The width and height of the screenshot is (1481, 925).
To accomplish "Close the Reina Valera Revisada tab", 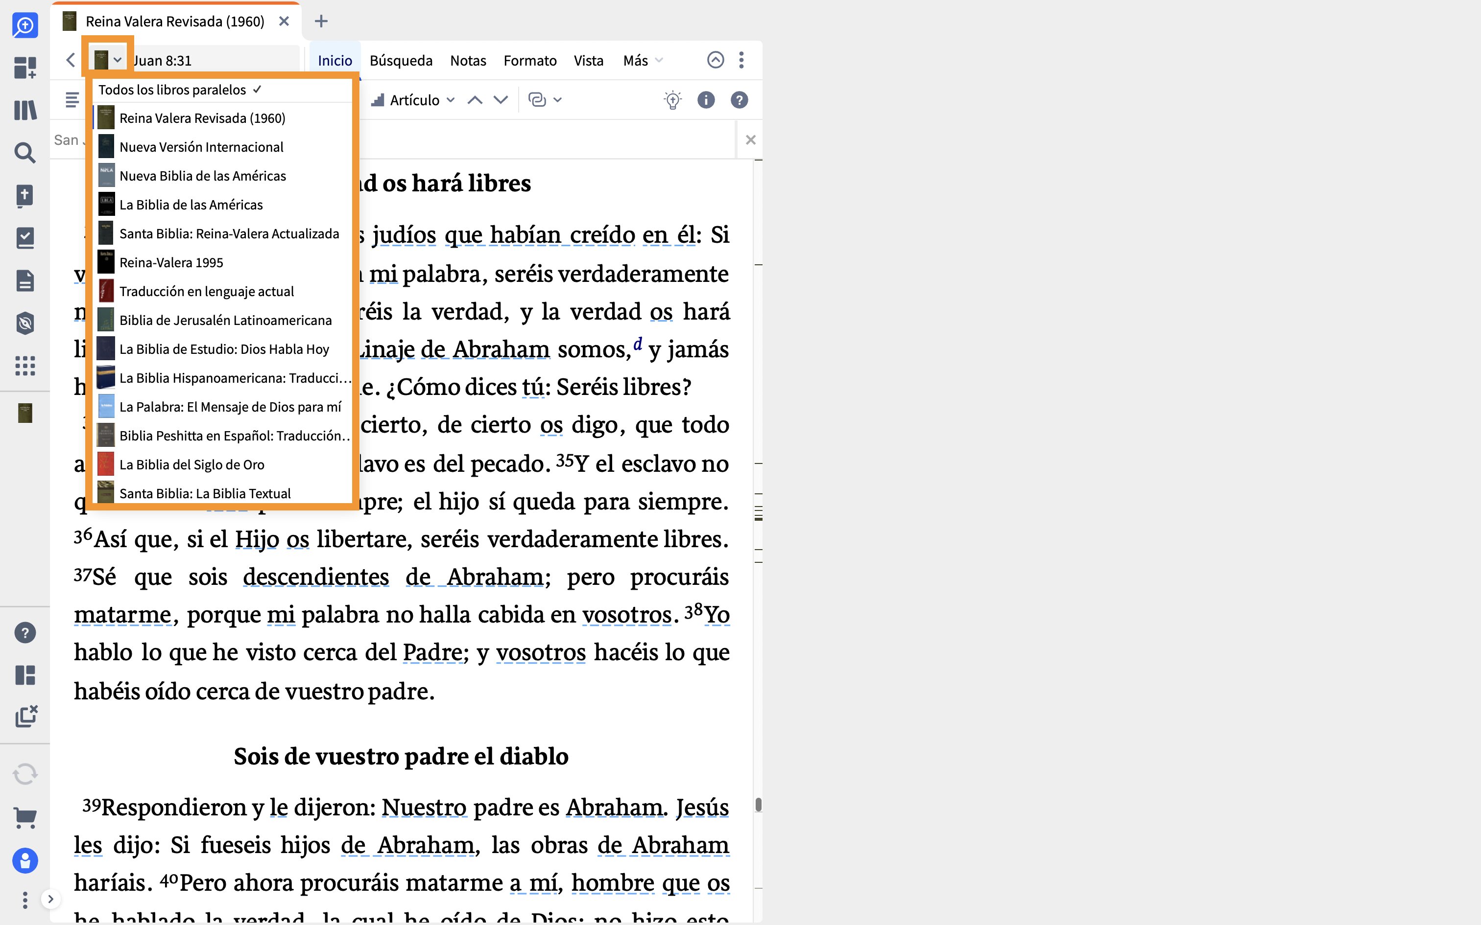I will pyautogui.click(x=284, y=22).
